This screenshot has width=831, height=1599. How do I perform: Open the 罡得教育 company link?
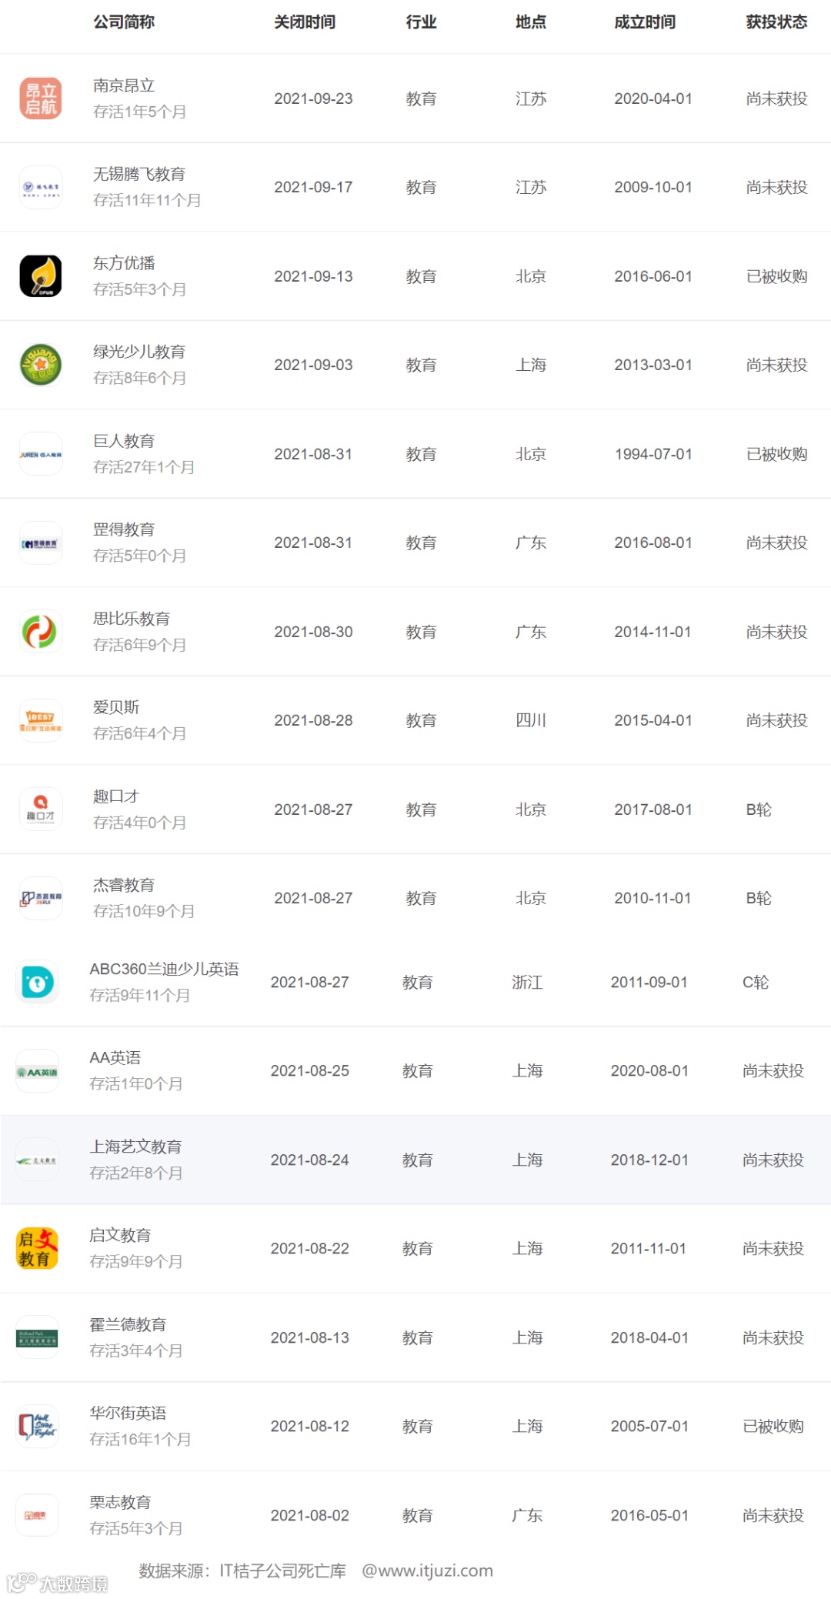(x=124, y=529)
